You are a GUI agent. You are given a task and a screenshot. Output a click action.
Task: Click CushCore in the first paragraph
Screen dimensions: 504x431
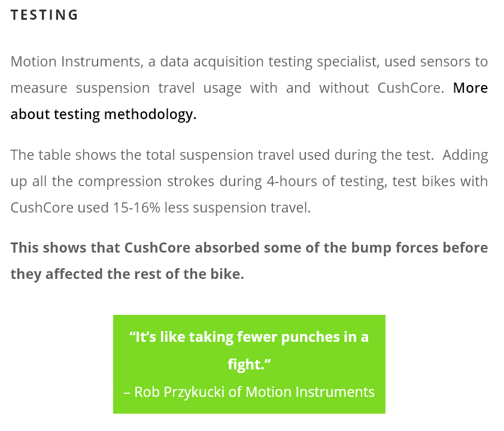pyautogui.click(x=409, y=88)
